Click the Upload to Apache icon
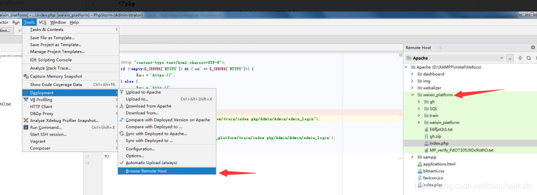Image resolution: width=537 pixels, height=195 pixels. (x=121, y=92)
